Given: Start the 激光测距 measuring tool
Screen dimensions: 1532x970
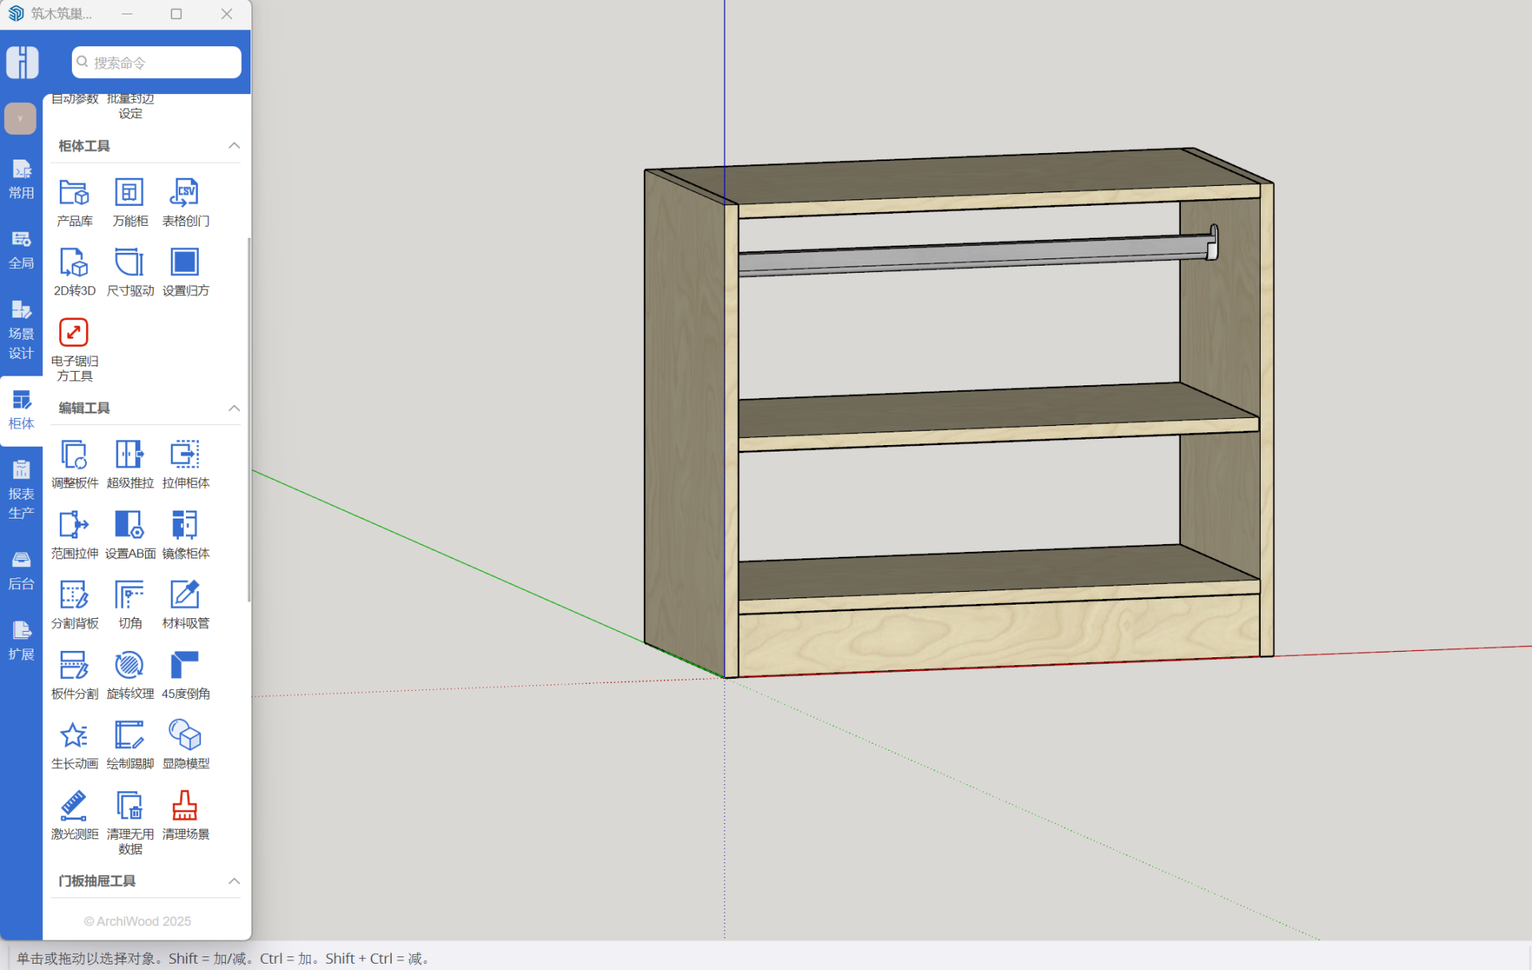Looking at the screenshot, I should tap(74, 806).
